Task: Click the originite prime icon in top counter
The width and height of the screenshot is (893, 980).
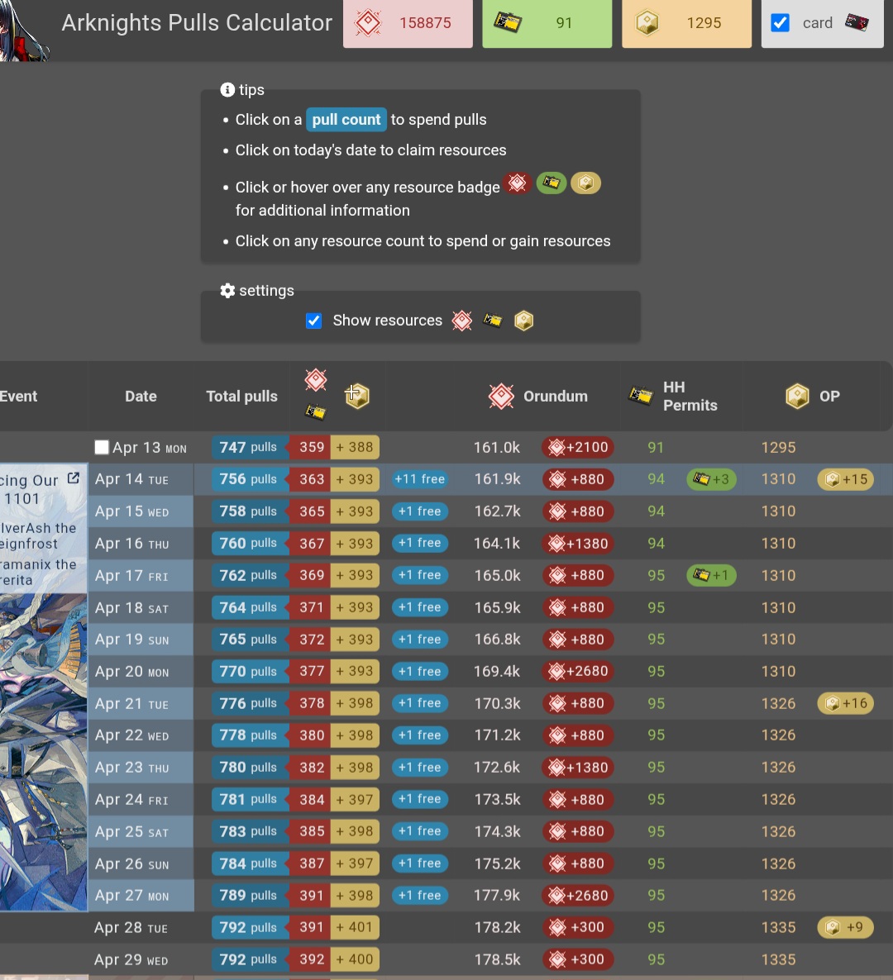Action: coord(647,23)
